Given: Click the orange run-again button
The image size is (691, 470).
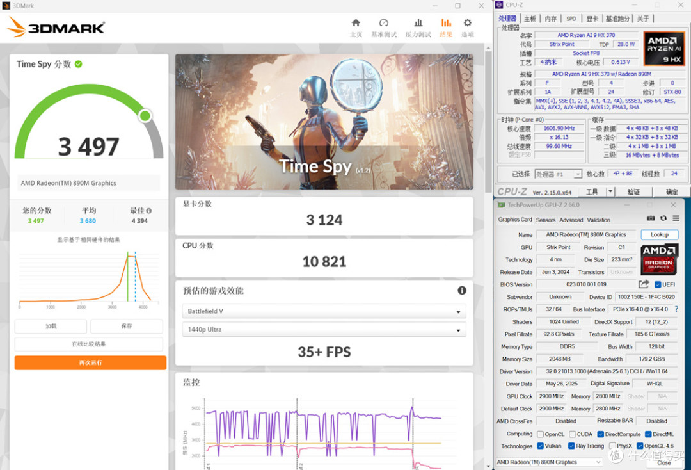Looking at the screenshot, I should coord(90,362).
